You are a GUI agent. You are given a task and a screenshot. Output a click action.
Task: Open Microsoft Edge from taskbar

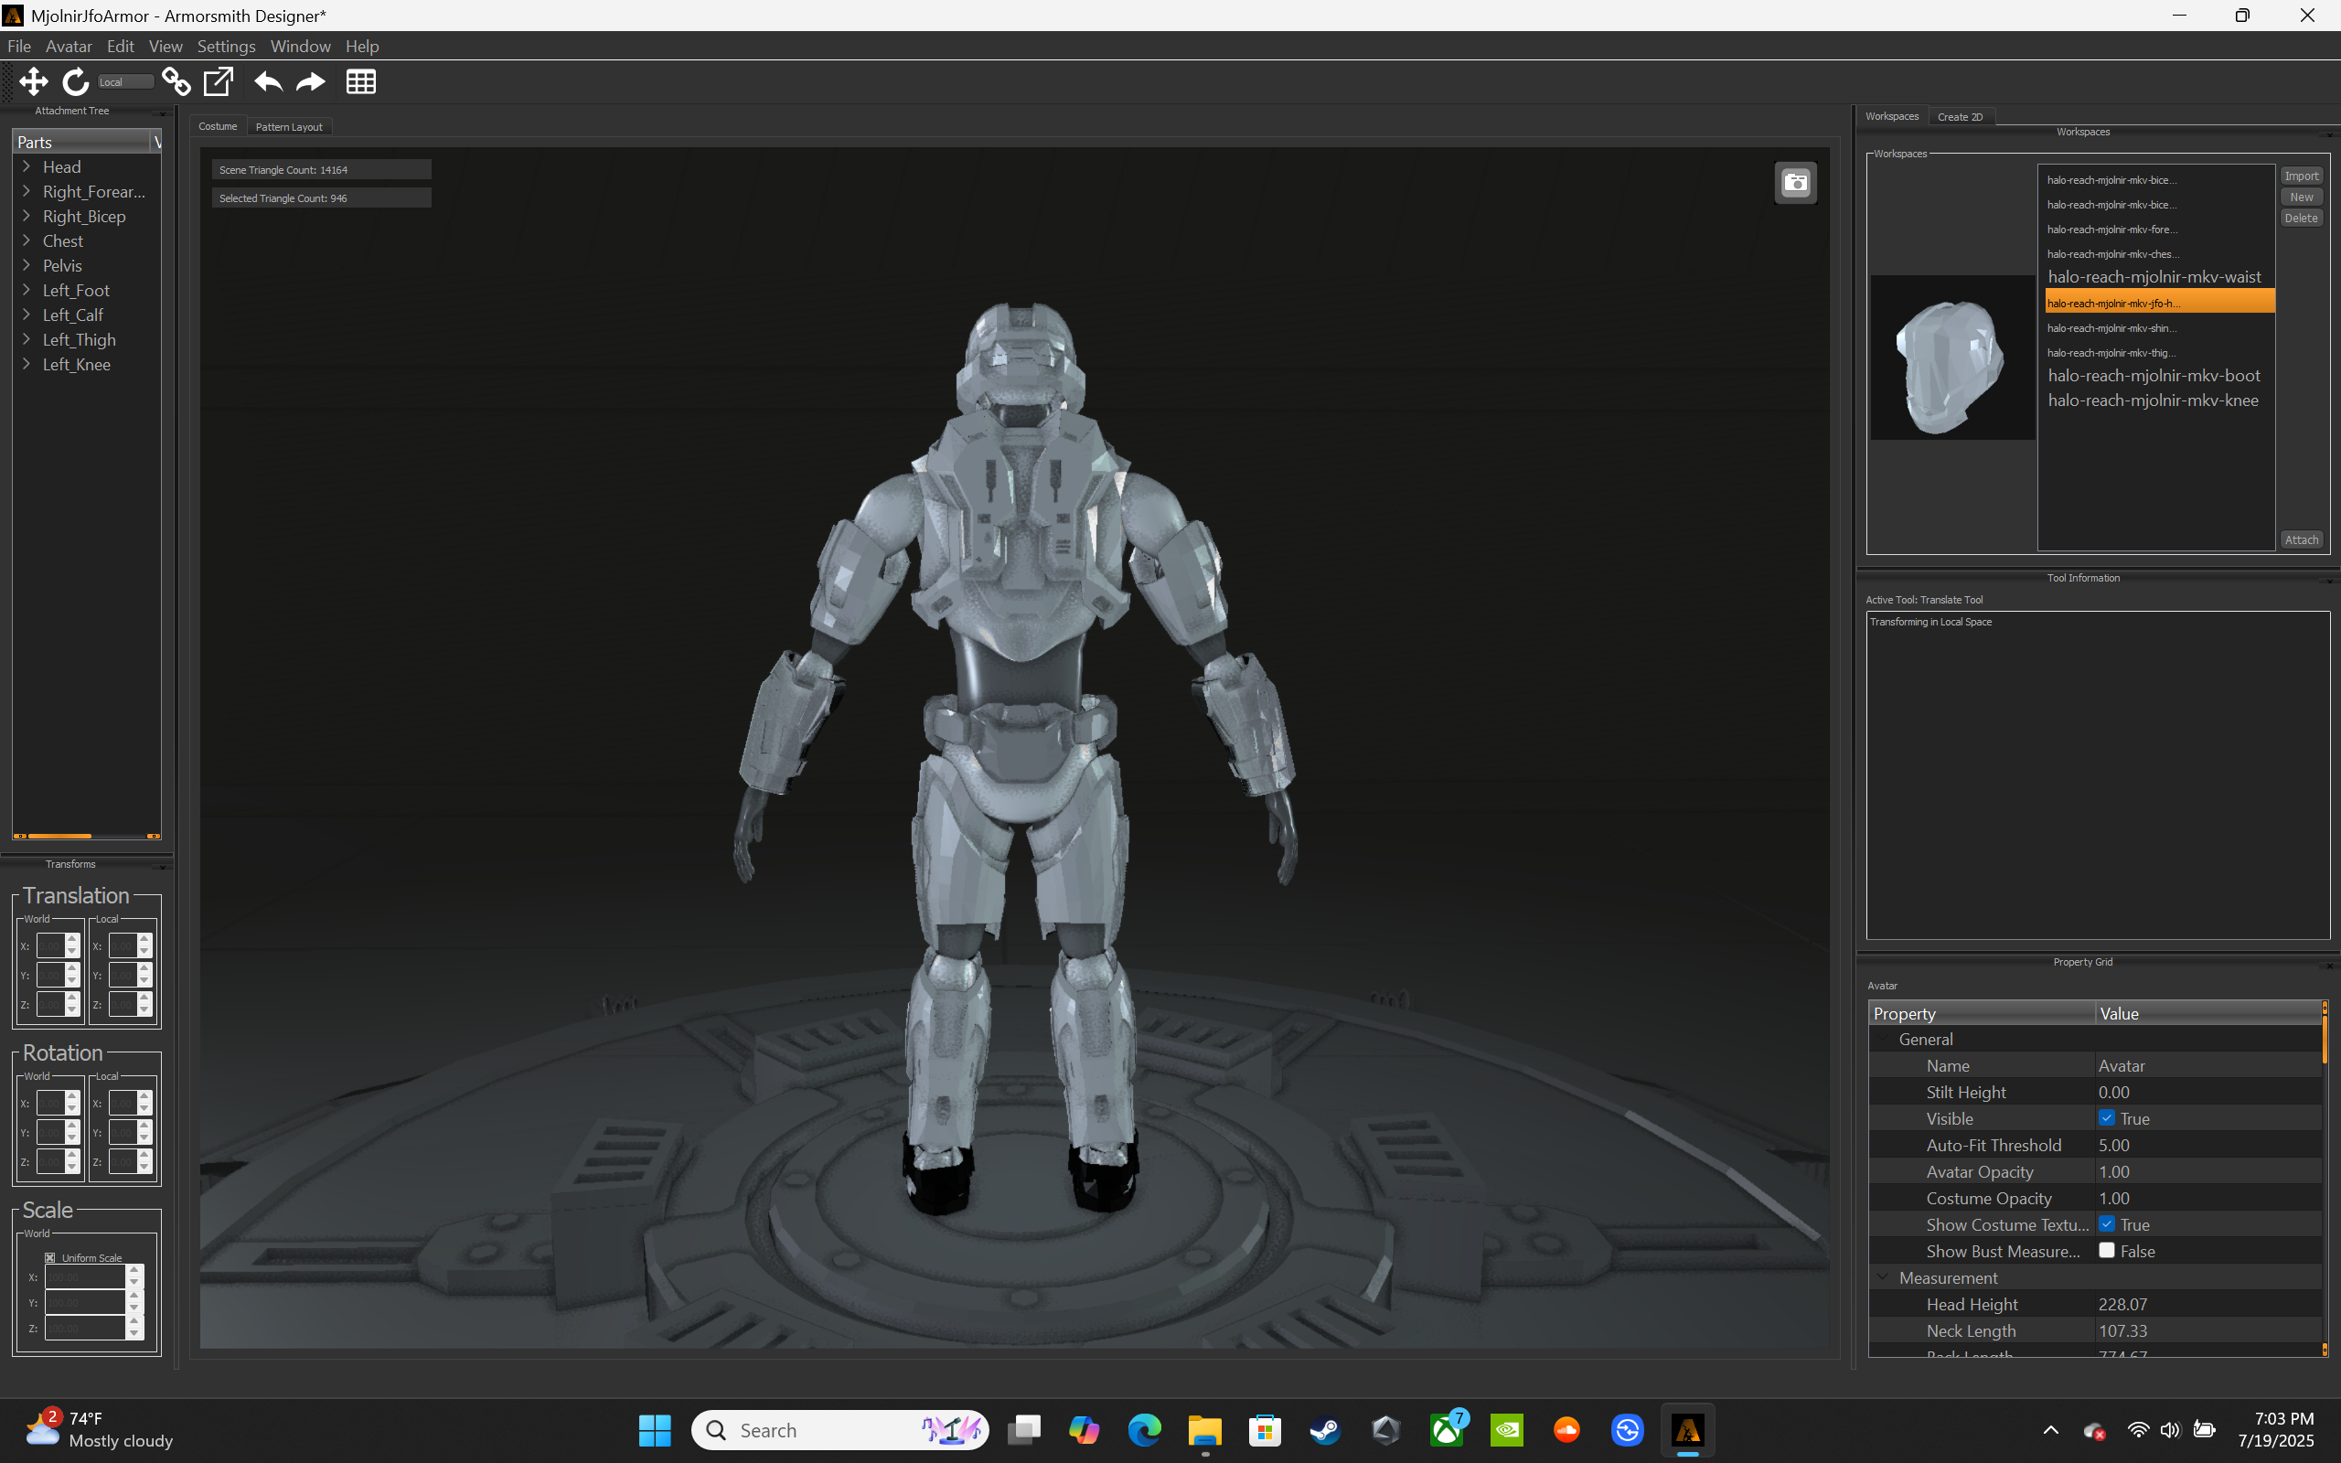(1144, 1430)
